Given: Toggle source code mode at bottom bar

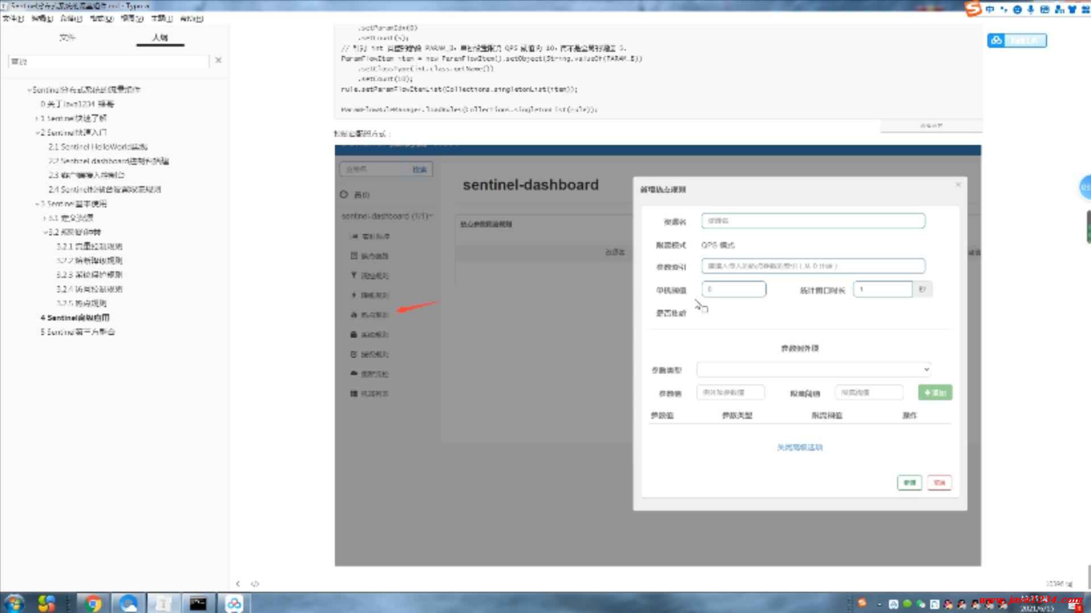Looking at the screenshot, I should coord(255,583).
